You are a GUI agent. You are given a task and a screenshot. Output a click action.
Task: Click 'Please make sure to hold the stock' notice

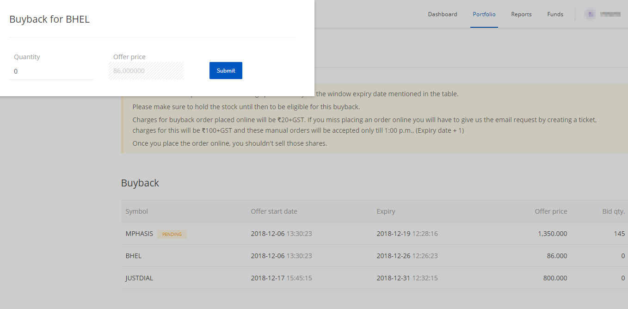246,107
